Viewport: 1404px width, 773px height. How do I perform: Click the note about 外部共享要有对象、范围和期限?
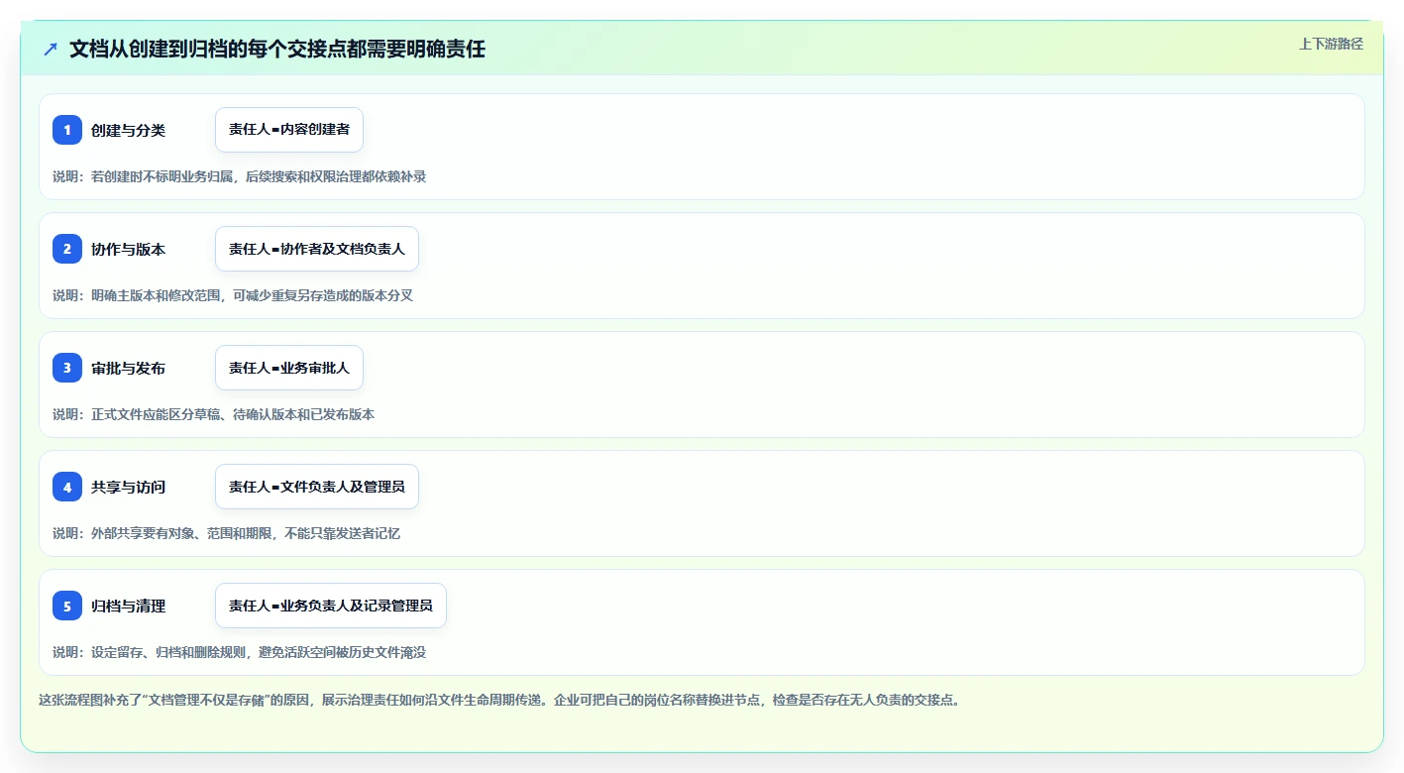coord(226,533)
